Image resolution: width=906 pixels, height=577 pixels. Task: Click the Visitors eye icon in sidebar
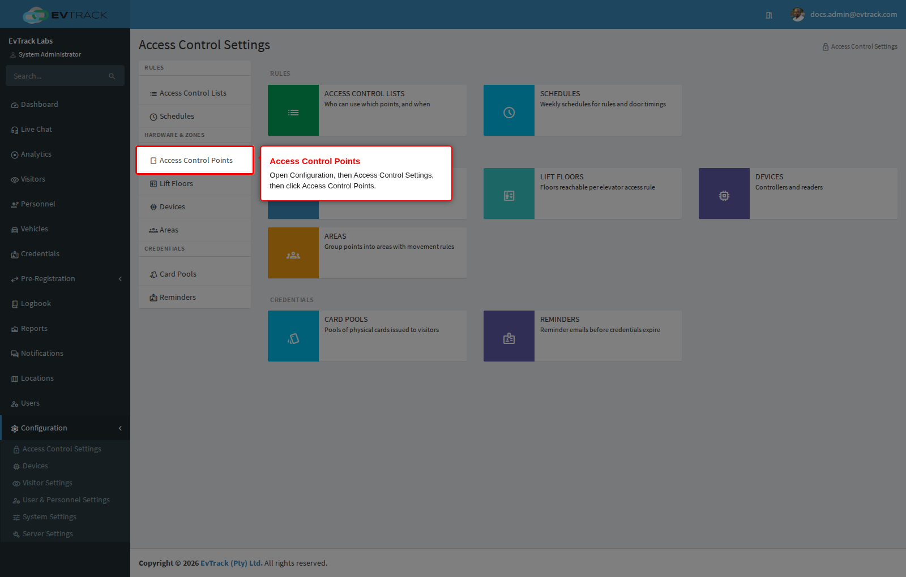coord(15,180)
